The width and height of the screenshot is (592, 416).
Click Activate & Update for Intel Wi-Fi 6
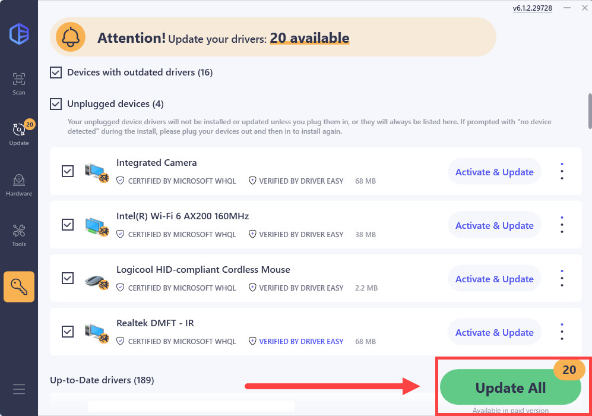tap(494, 225)
